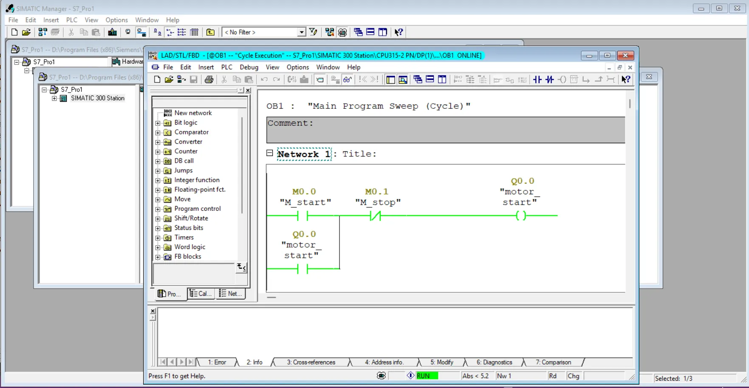Click Save icon in LAD editor toolbar
Screen dimensions: 749x388
193,79
